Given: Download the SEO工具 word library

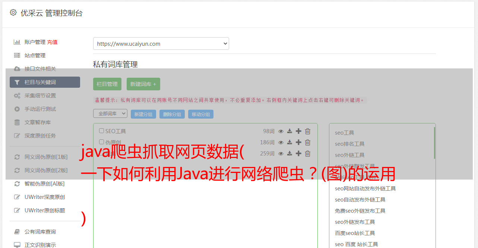Looking at the screenshot, I should 289,131.
